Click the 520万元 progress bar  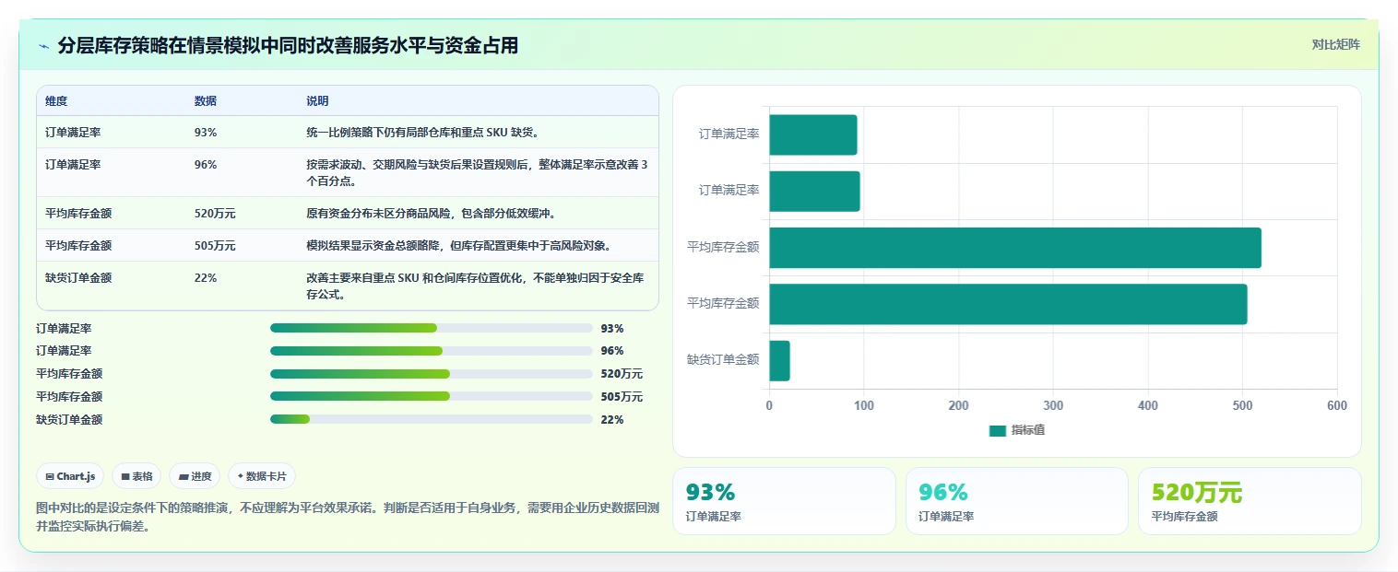(x=431, y=374)
